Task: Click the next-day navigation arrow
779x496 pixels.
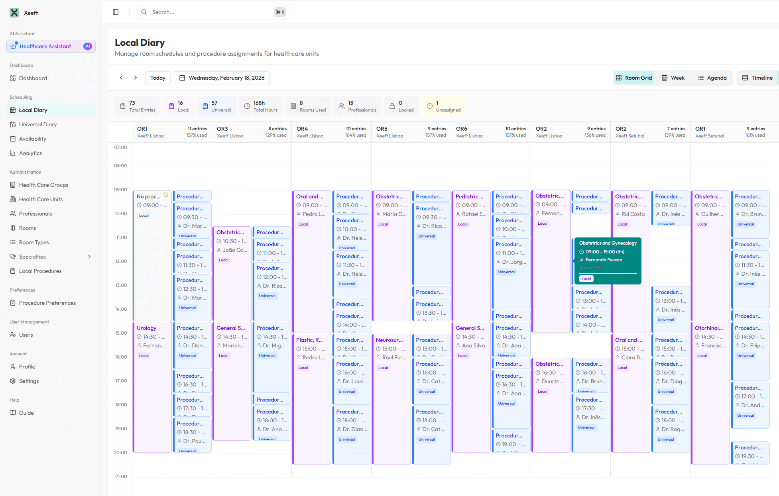Action: (135, 78)
